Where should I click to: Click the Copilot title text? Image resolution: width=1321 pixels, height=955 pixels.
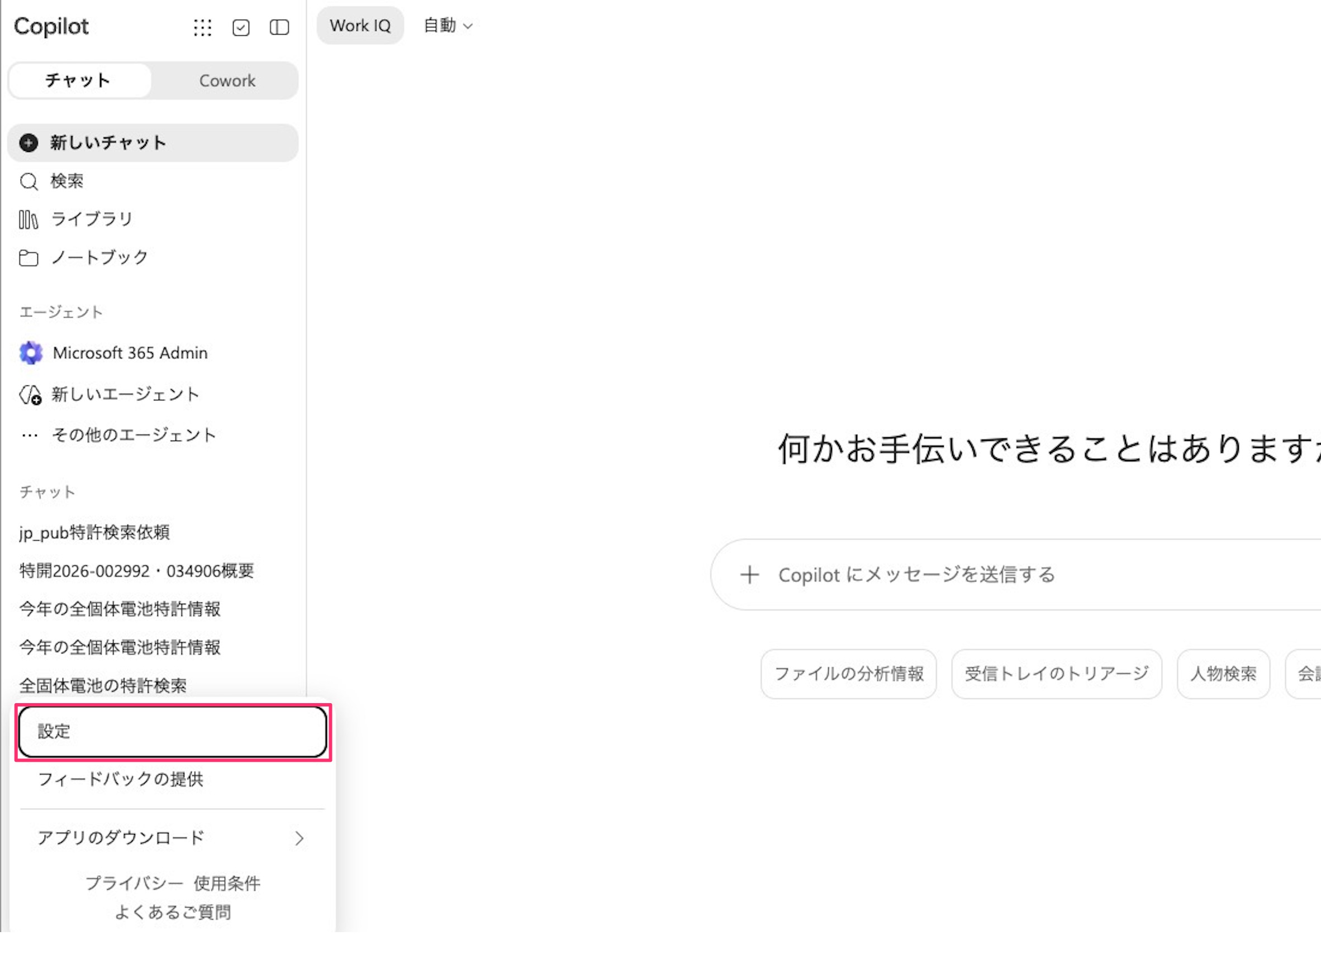tap(51, 27)
